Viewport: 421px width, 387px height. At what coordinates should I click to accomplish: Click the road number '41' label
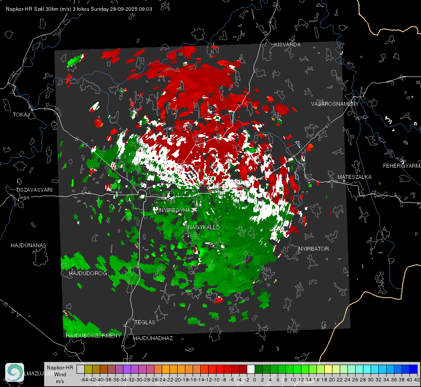point(327,126)
